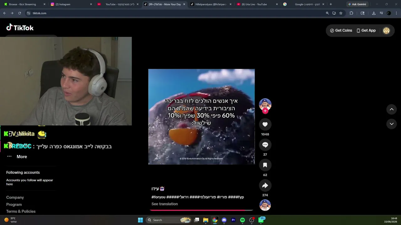Click the video progress bar
The height and width of the screenshot is (225, 401).
pyautogui.click(x=201, y=210)
